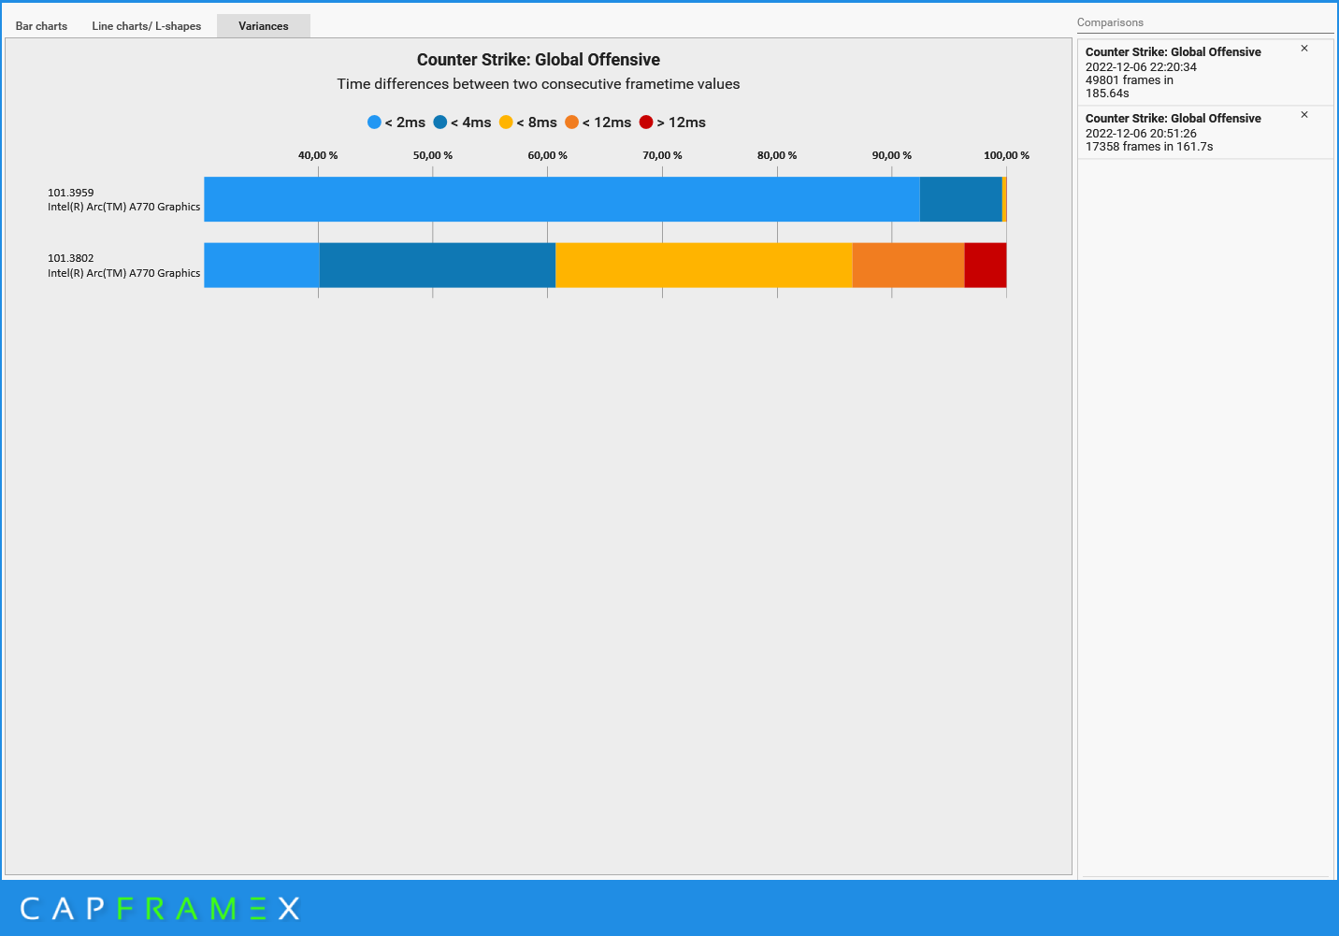Remove the 22:20:34 comparison entry
This screenshot has height=936, width=1339.
[1304, 49]
